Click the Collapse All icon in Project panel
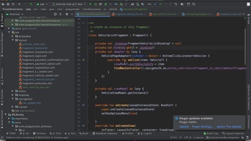This screenshot has width=251, height=141. pyautogui.click(x=60, y=14)
